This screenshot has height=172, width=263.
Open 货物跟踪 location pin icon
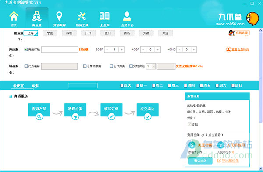click(59, 16)
